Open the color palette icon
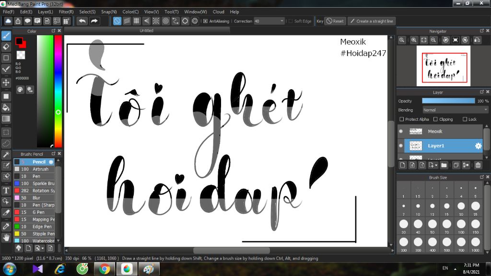This screenshot has height=276, width=491. click(x=20, y=90)
